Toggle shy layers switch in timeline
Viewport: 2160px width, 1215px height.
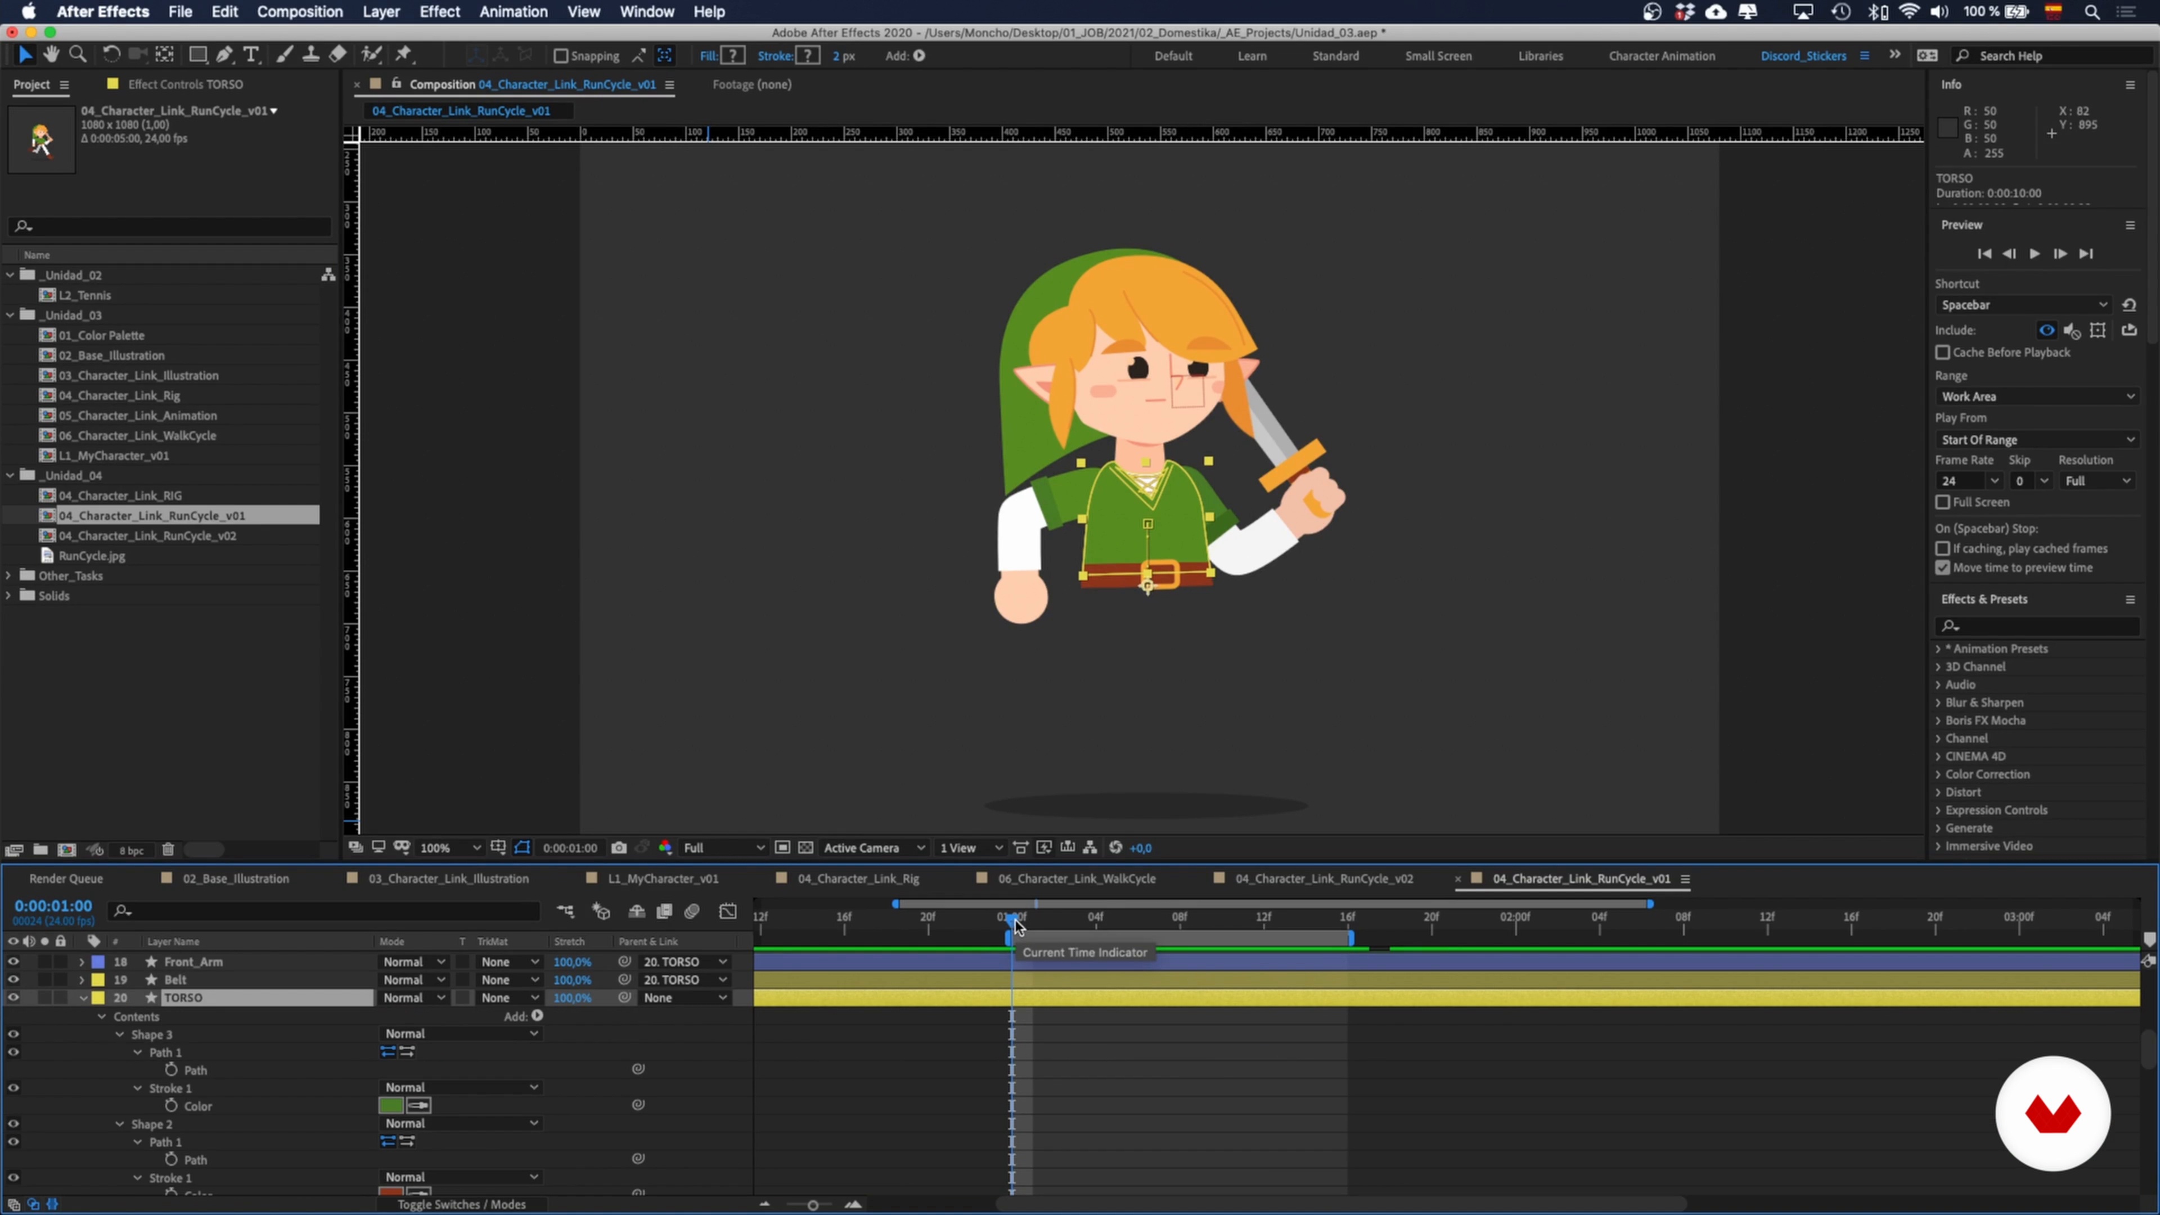[x=636, y=911]
